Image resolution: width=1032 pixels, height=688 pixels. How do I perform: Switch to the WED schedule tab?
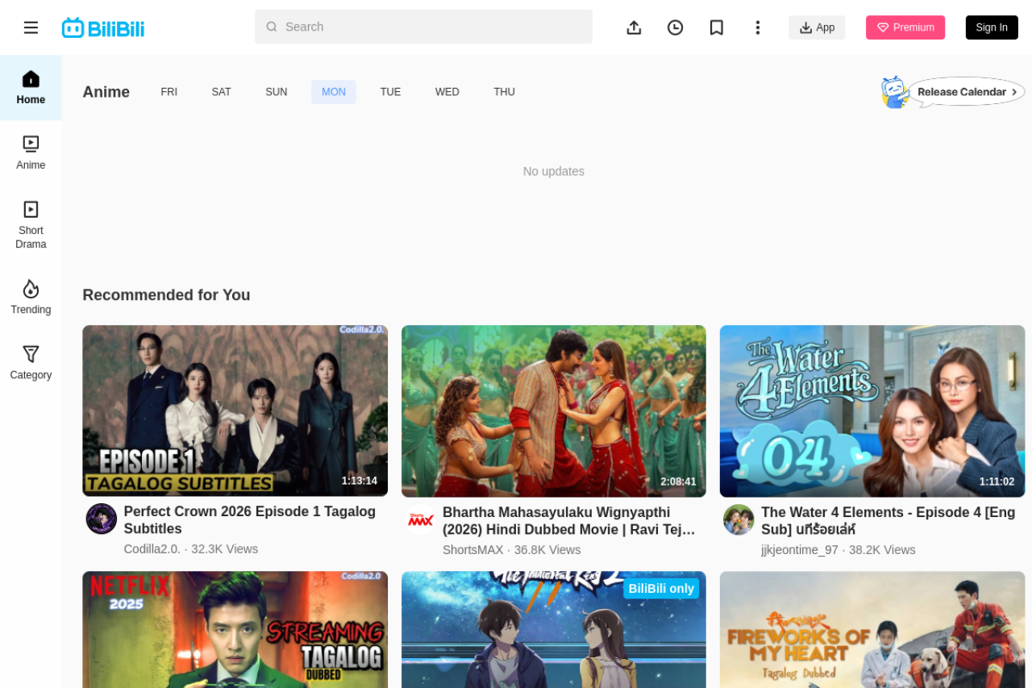447,92
